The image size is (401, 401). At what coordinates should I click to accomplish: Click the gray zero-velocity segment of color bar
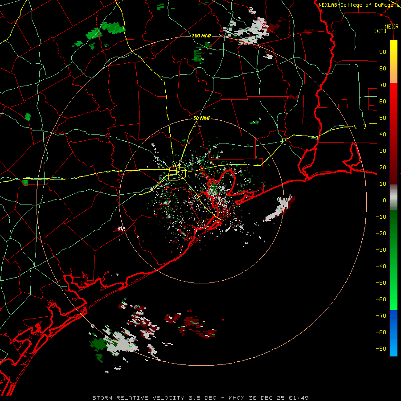393,197
